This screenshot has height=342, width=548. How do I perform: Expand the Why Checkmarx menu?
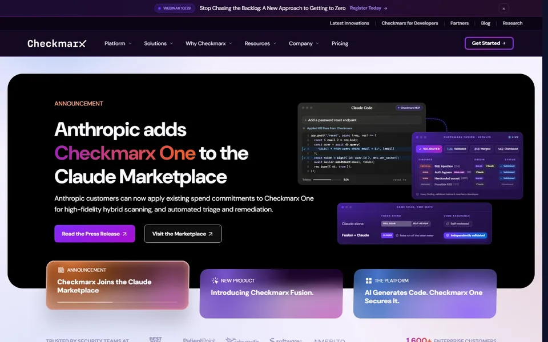click(x=209, y=43)
